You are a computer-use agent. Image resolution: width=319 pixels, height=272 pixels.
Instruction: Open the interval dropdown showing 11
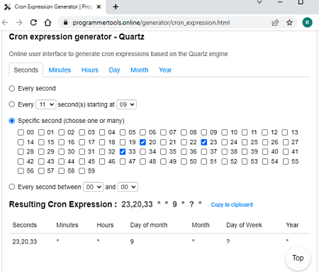pyautogui.click(x=46, y=104)
